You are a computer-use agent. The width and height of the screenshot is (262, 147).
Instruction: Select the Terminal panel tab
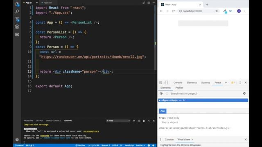tap(68, 121)
